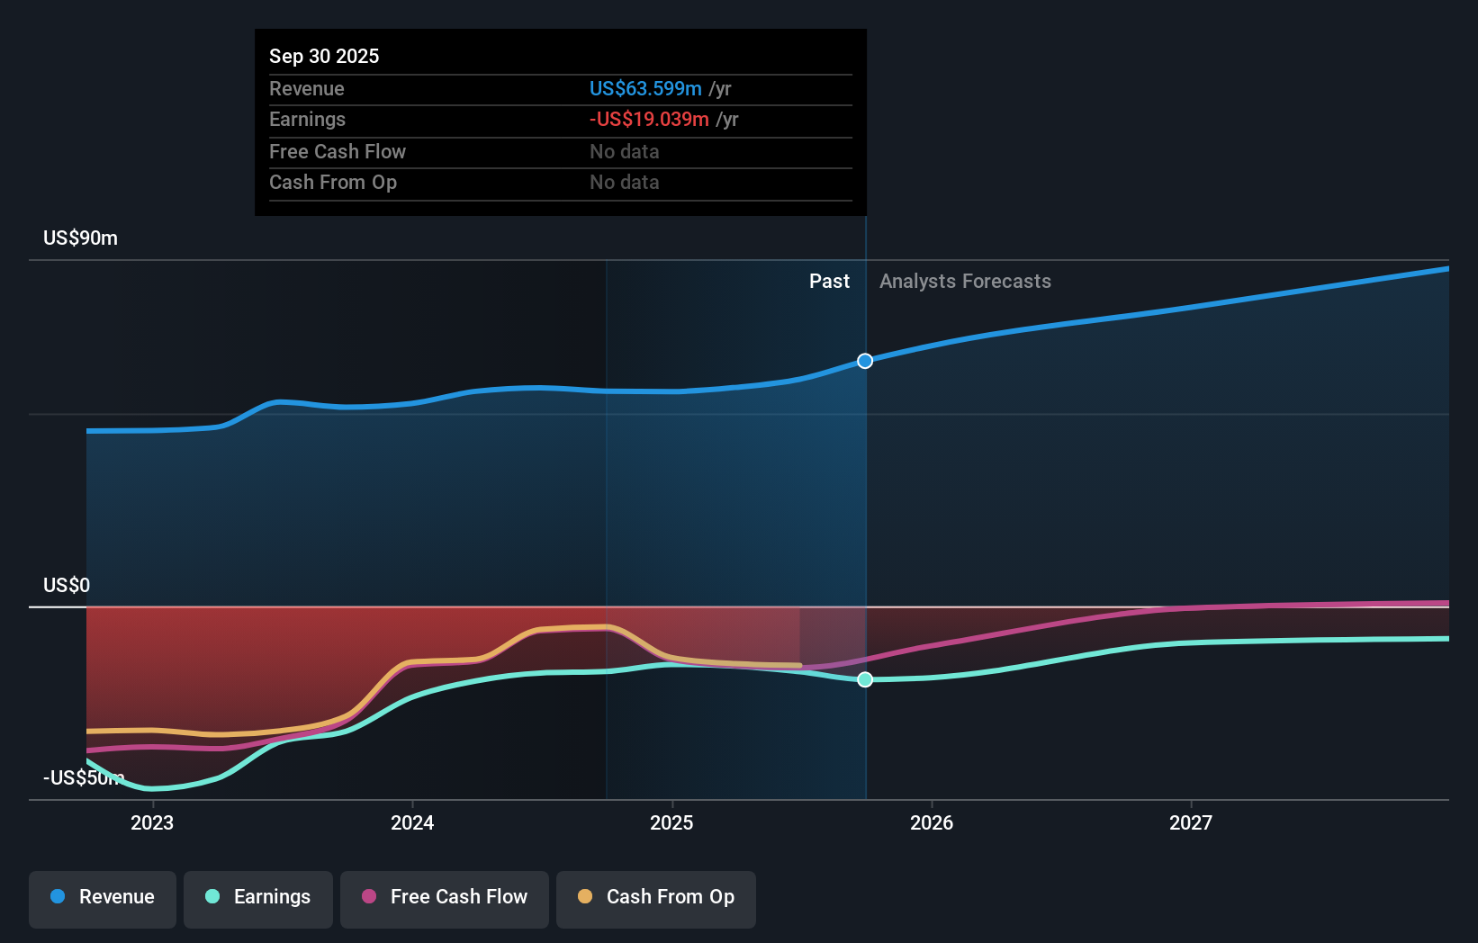Open the Past section of the chart

tap(829, 281)
